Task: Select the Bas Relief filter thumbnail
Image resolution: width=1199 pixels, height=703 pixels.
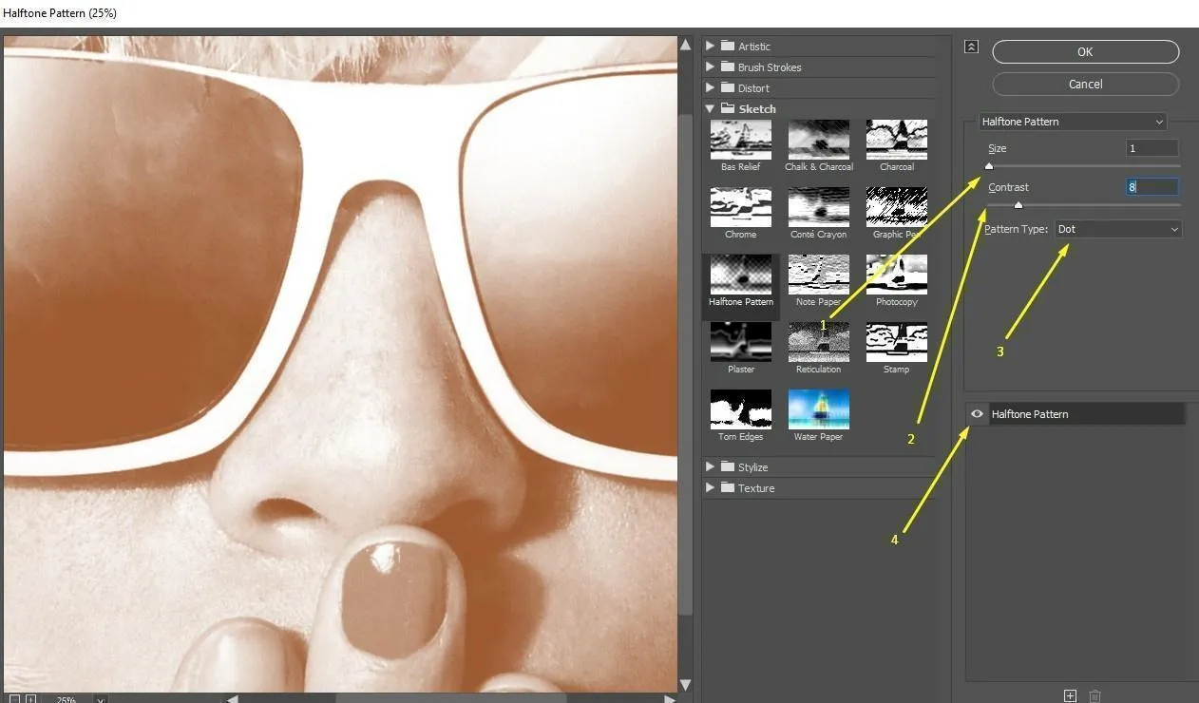Action: 740,141
